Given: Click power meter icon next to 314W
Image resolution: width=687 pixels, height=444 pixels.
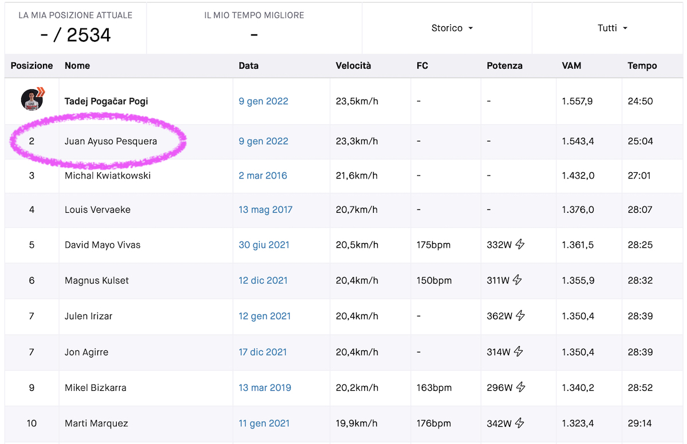Looking at the screenshot, I should (x=518, y=352).
